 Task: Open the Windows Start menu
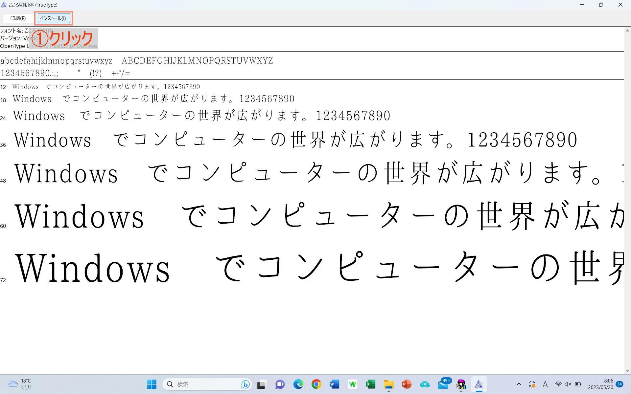coord(152,384)
